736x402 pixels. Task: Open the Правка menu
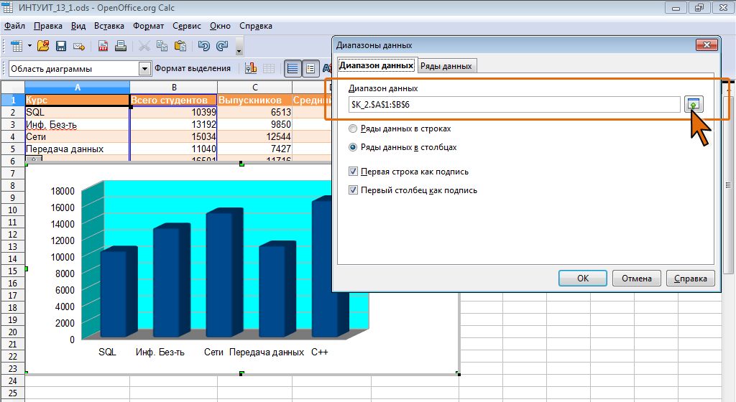48,26
